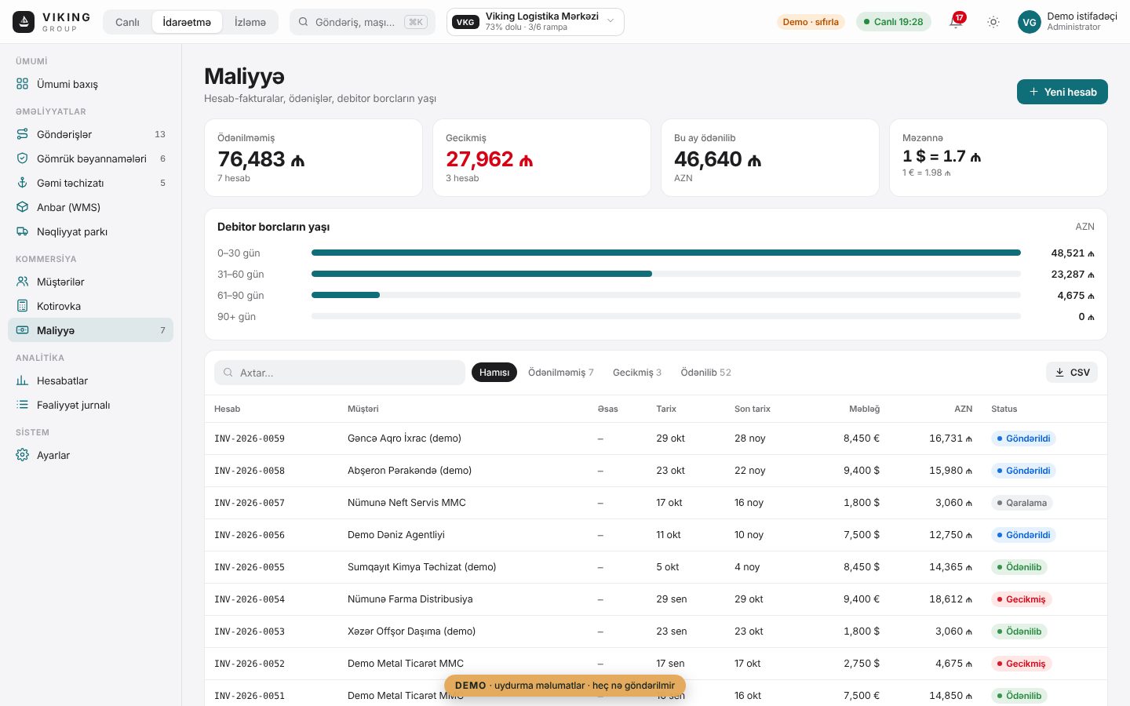Select the Hamısı filter

(494, 373)
